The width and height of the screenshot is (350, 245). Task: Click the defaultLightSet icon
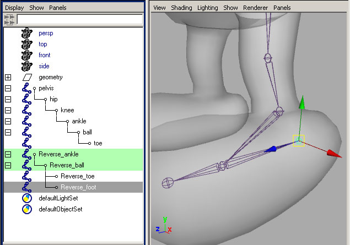[x=26, y=198]
